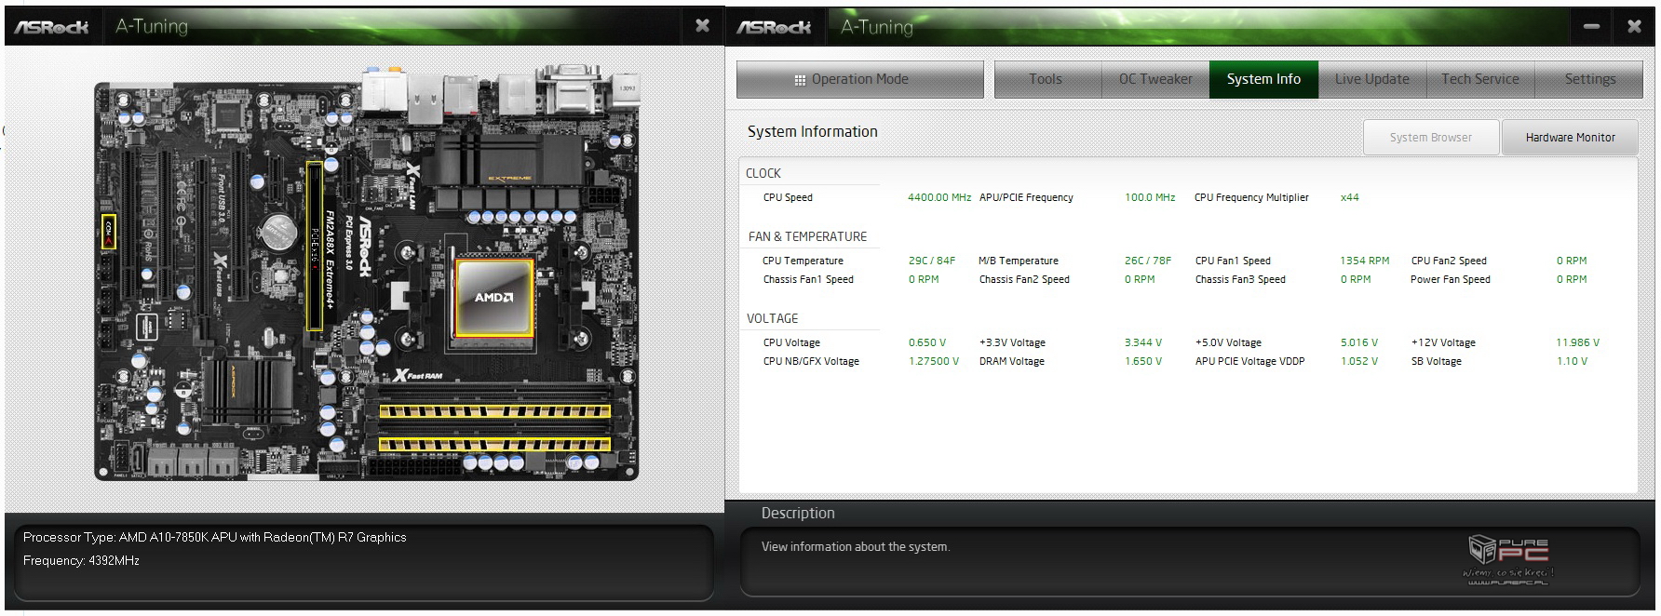
Task: Click the APU/PCIE Frequency value 100.0 MHz
Action: click(x=1150, y=197)
